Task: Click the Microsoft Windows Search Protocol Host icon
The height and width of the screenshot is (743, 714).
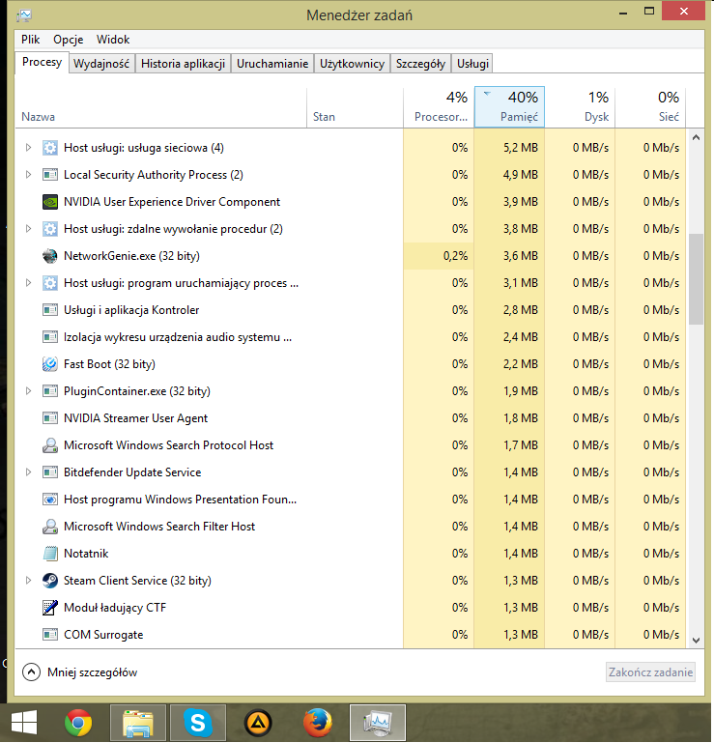Action: (x=50, y=445)
